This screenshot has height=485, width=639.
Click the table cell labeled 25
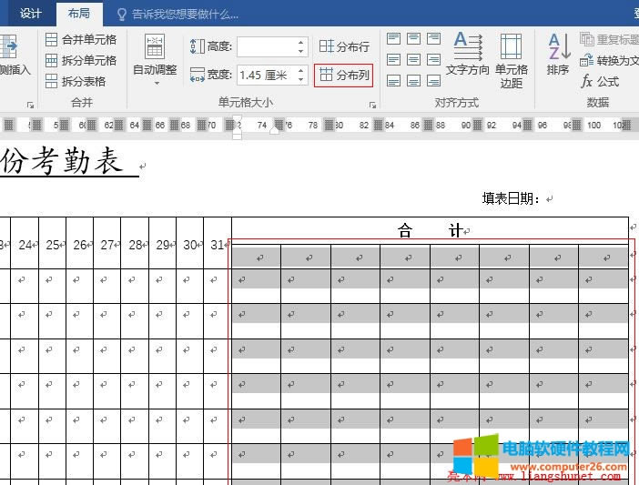(x=52, y=245)
